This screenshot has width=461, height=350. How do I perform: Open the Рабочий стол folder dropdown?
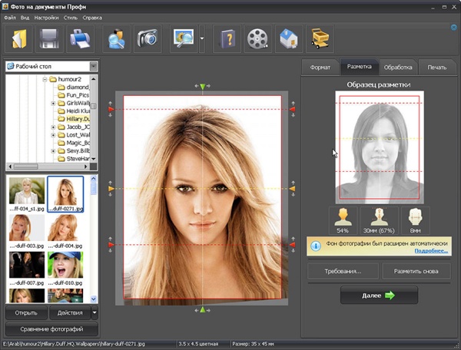pyautogui.click(x=93, y=67)
